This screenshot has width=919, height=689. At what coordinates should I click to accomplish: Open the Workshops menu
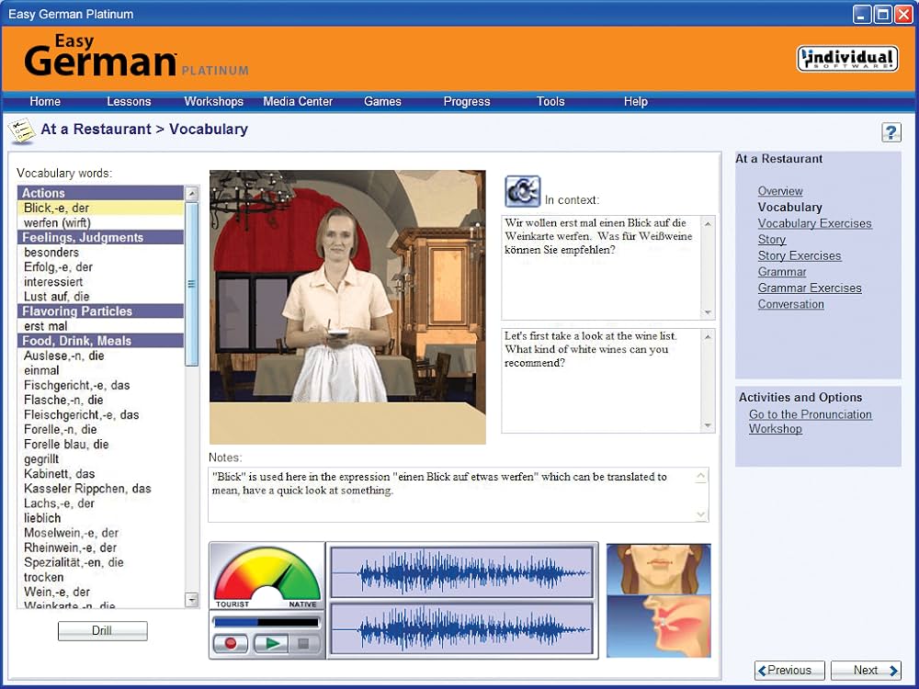pyautogui.click(x=213, y=102)
